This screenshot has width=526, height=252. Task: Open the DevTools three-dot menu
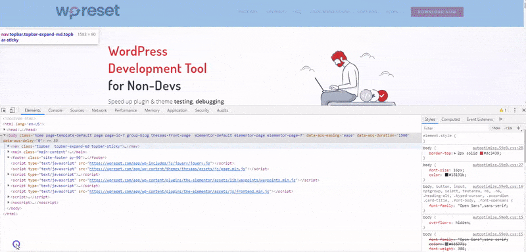pyautogui.click(x=515, y=110)
